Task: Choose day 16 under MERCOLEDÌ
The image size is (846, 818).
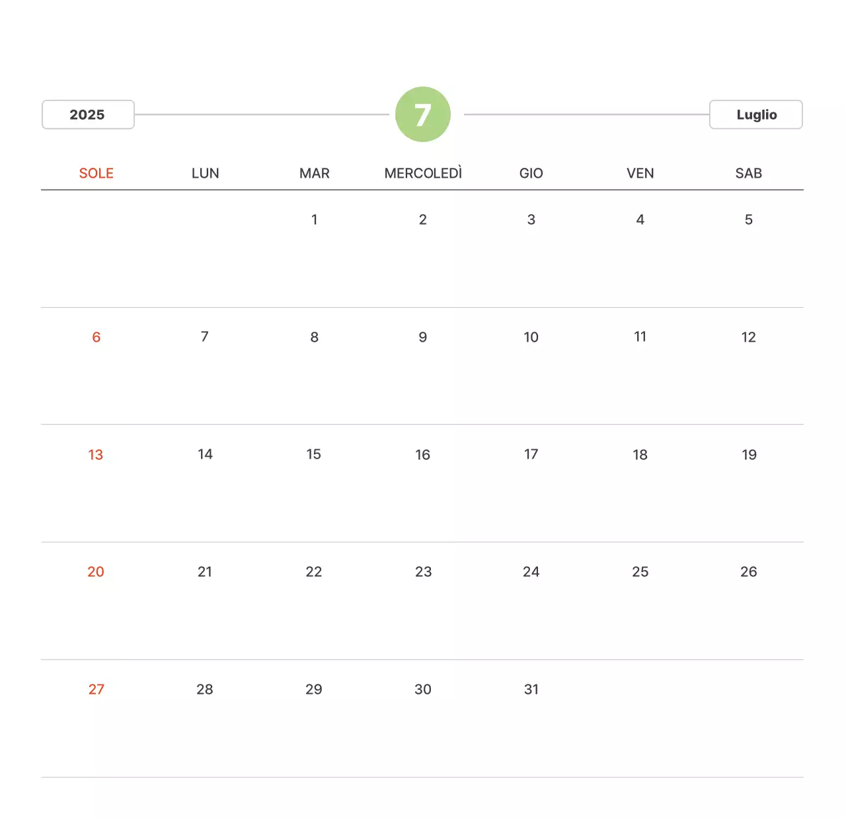Action: (423, 455)
